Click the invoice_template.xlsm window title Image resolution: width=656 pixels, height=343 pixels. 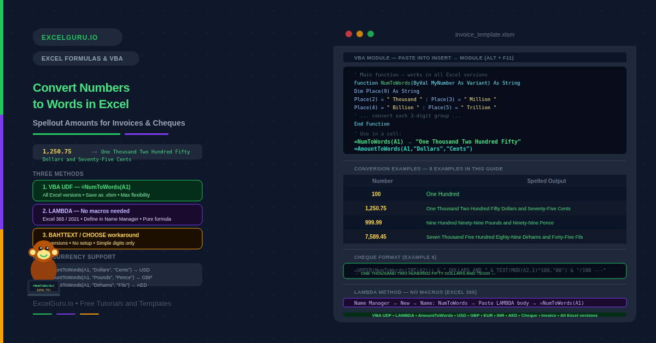point(484,34)
